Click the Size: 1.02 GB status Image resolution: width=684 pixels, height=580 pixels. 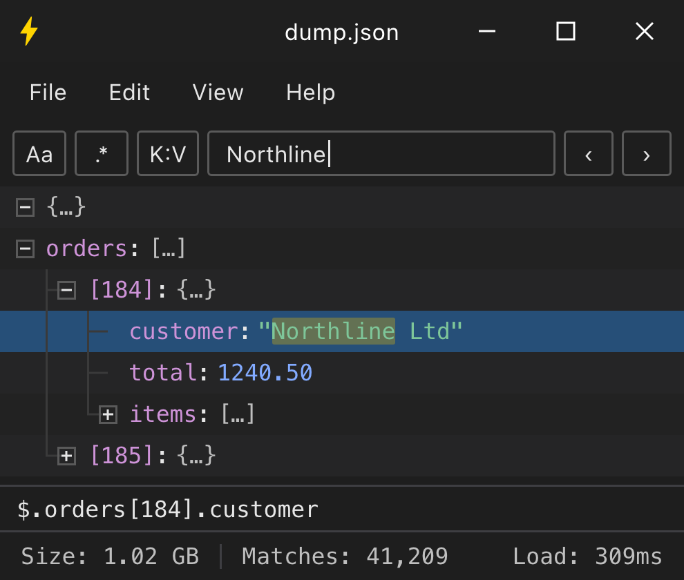pos(110,557)
